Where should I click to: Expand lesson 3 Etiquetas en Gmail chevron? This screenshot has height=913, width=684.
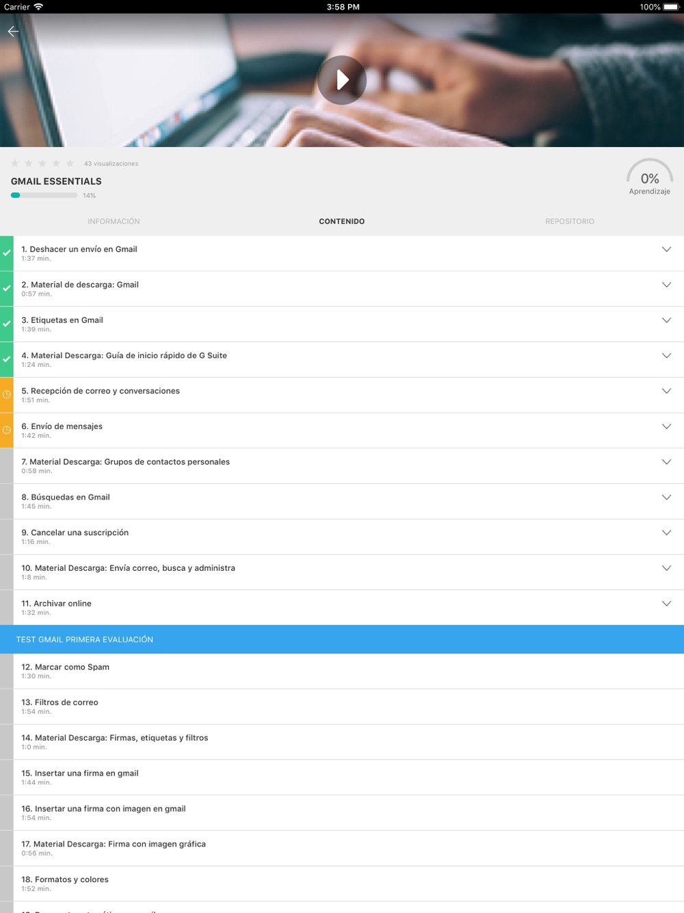[x=666, y=320]
